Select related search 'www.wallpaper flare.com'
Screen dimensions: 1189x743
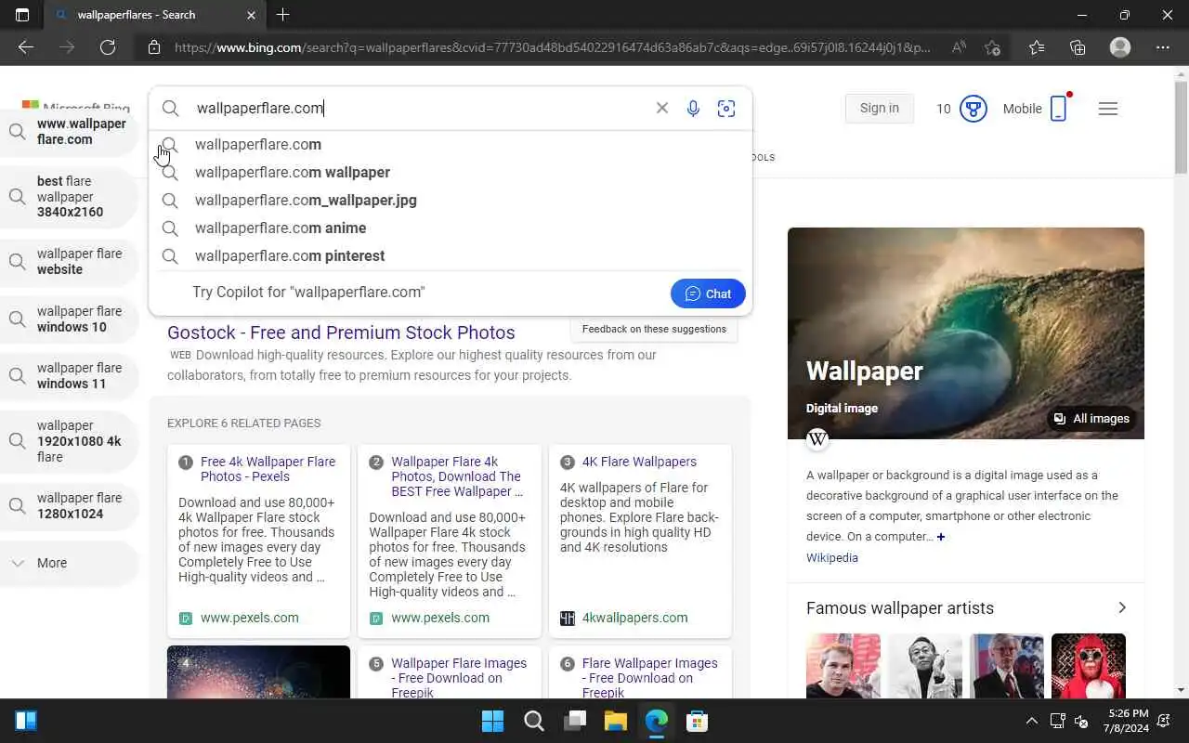tap(69, 132)
